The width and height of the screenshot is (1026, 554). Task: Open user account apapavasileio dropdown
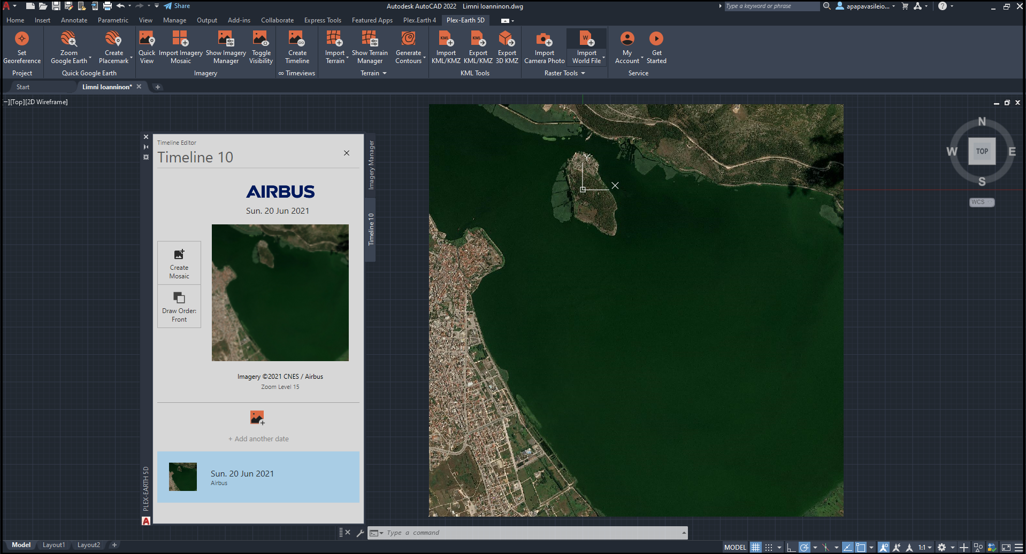[x=867, y=6]
